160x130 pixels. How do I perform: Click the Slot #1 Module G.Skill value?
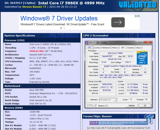[43, 125]
